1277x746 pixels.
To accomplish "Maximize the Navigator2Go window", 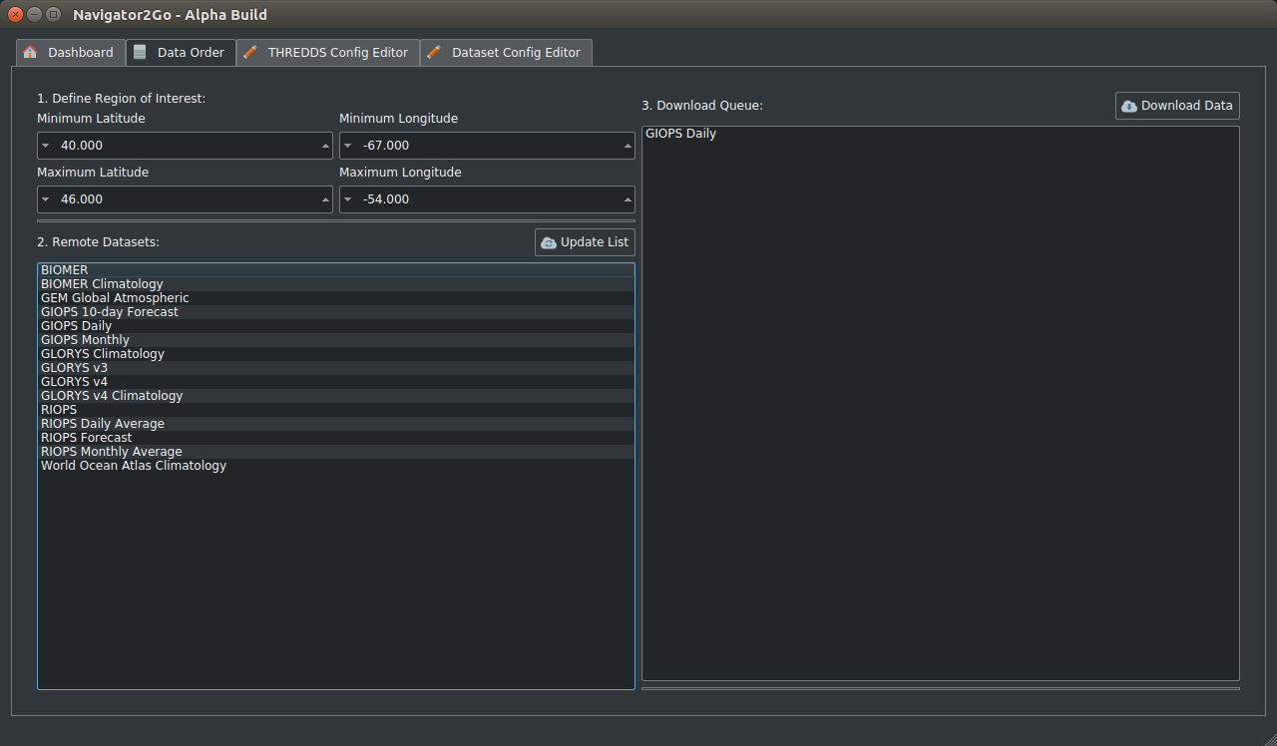I will (x=53, y=15).
